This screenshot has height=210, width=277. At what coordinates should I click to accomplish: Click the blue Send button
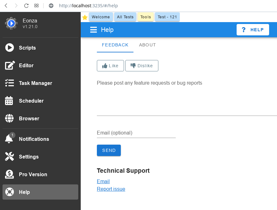tap(109, 150)
